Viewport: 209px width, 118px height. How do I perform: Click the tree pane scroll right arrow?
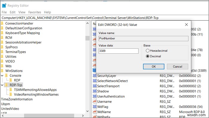(83, 116)
